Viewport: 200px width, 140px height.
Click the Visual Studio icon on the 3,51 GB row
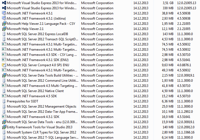point(4,3)
